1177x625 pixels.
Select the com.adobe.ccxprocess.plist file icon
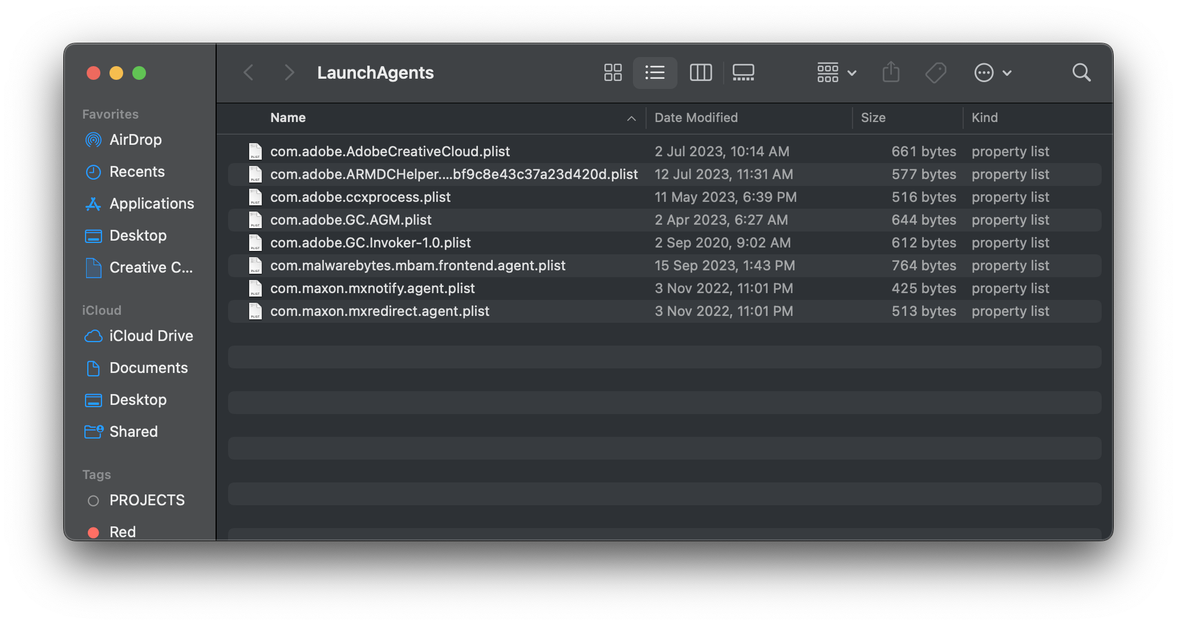tap(255, 197)
